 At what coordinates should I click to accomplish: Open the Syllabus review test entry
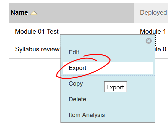pos(37,49)
